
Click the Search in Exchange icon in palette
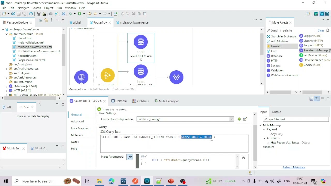coord(268,36)
